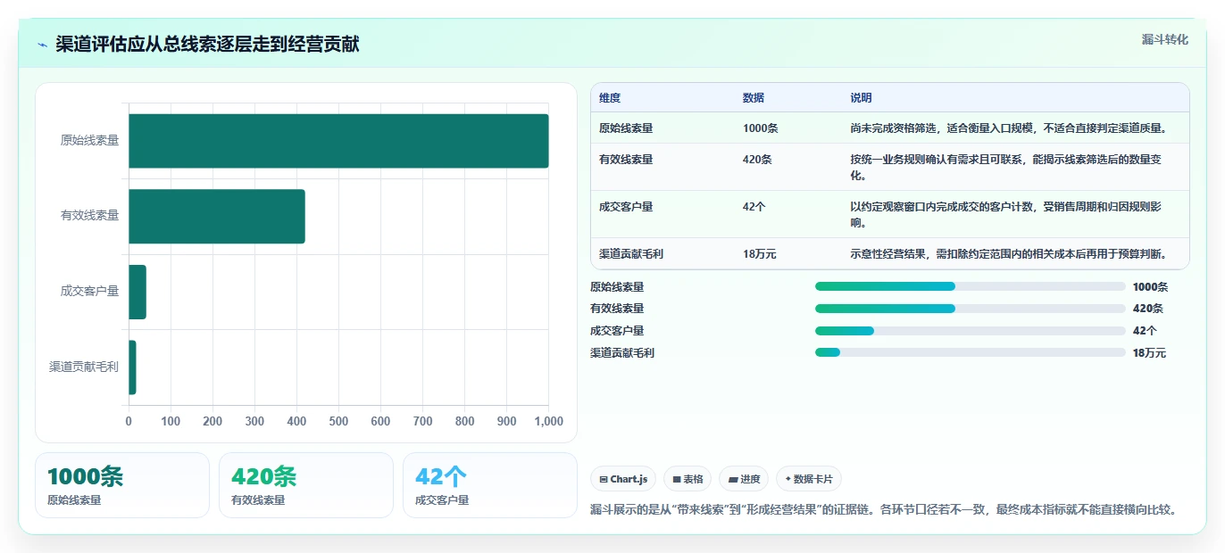Image resolution: width=1225 pixels, height=553 pixels.
Task: Click the 原始线索量 label in the progress list
Action: point(617,287)
